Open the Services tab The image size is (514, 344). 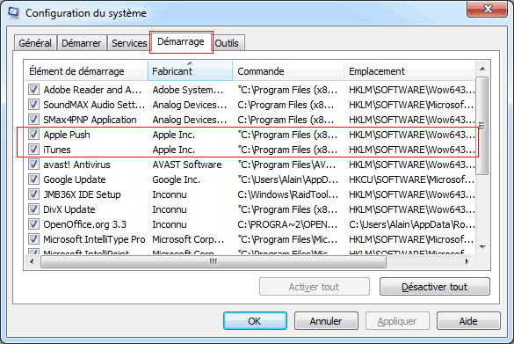[x=129, y=43]
